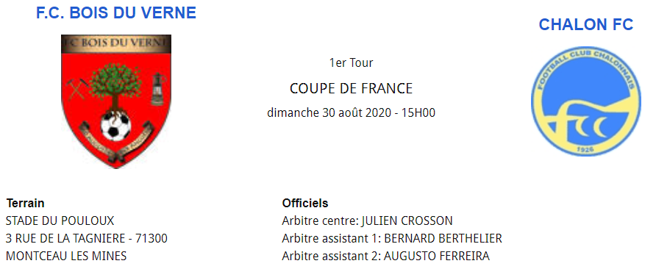This screenshot has width=656, height=269.
Task: Click assistant referee BERNARD BERTHELIER line
Action: point(392,238)
